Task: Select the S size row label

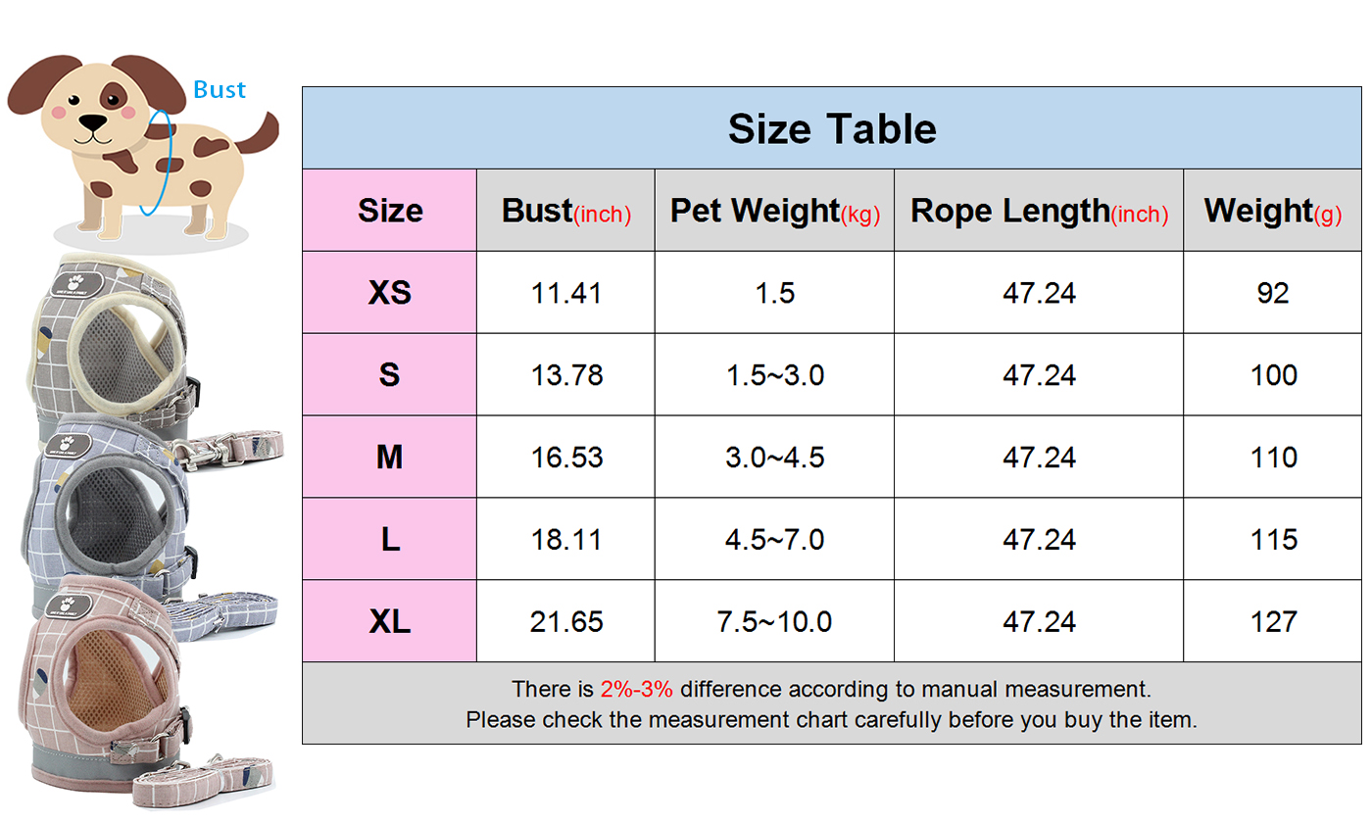Action: 390,375
